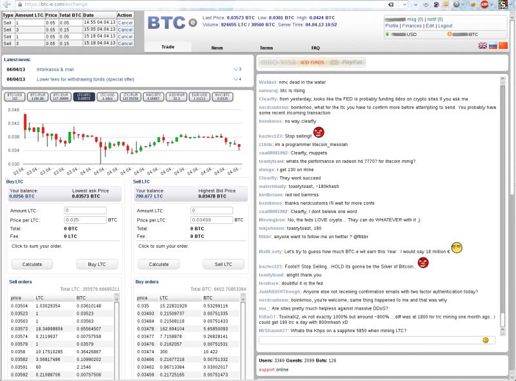516x381 pixels.
Task: Switch language using the British flag
Action: click(483, 45)
